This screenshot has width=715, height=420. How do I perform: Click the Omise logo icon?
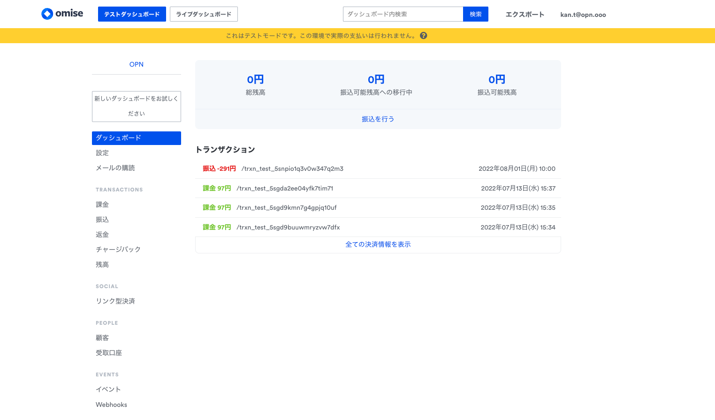47,14
